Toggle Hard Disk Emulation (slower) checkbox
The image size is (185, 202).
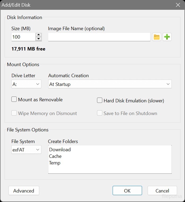coord(100,100)
